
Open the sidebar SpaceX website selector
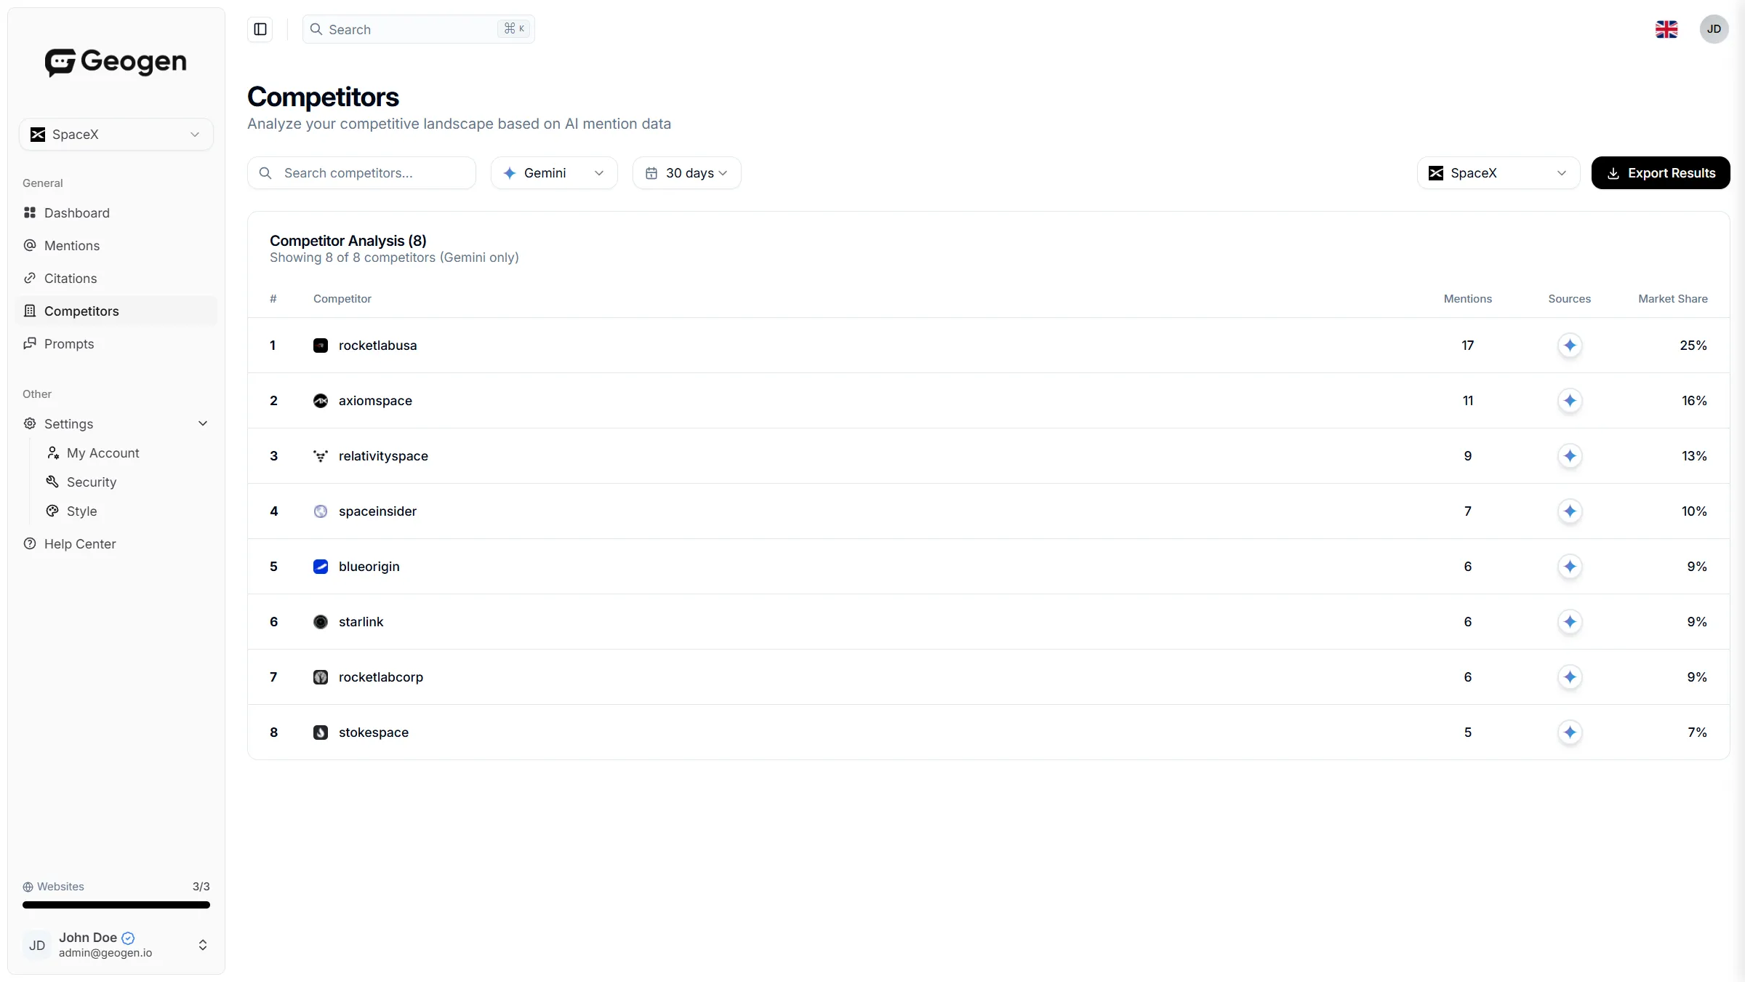pos(116,135)
